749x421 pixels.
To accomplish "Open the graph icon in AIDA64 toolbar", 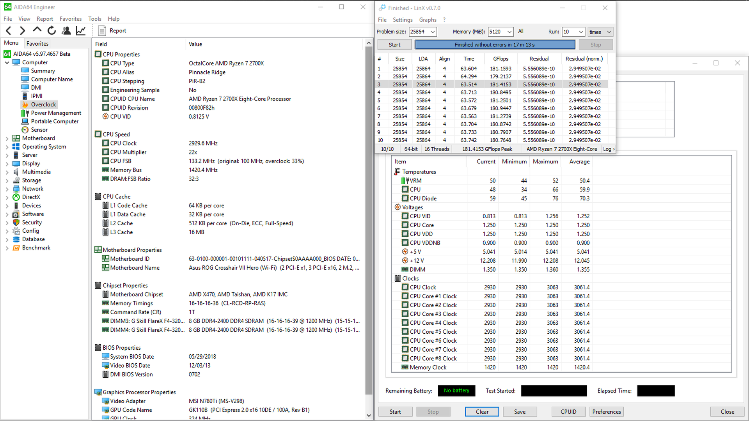I will pyautogui.click(x=81, y=30).
